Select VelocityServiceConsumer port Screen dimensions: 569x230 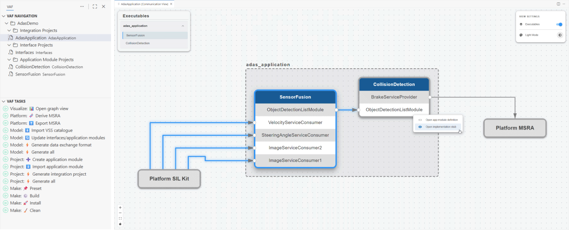tap(295, 123)
